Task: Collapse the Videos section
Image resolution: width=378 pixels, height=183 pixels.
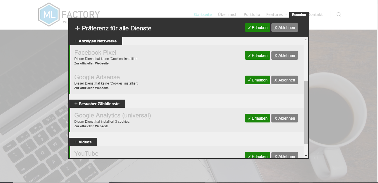Action: coord(83,142)
